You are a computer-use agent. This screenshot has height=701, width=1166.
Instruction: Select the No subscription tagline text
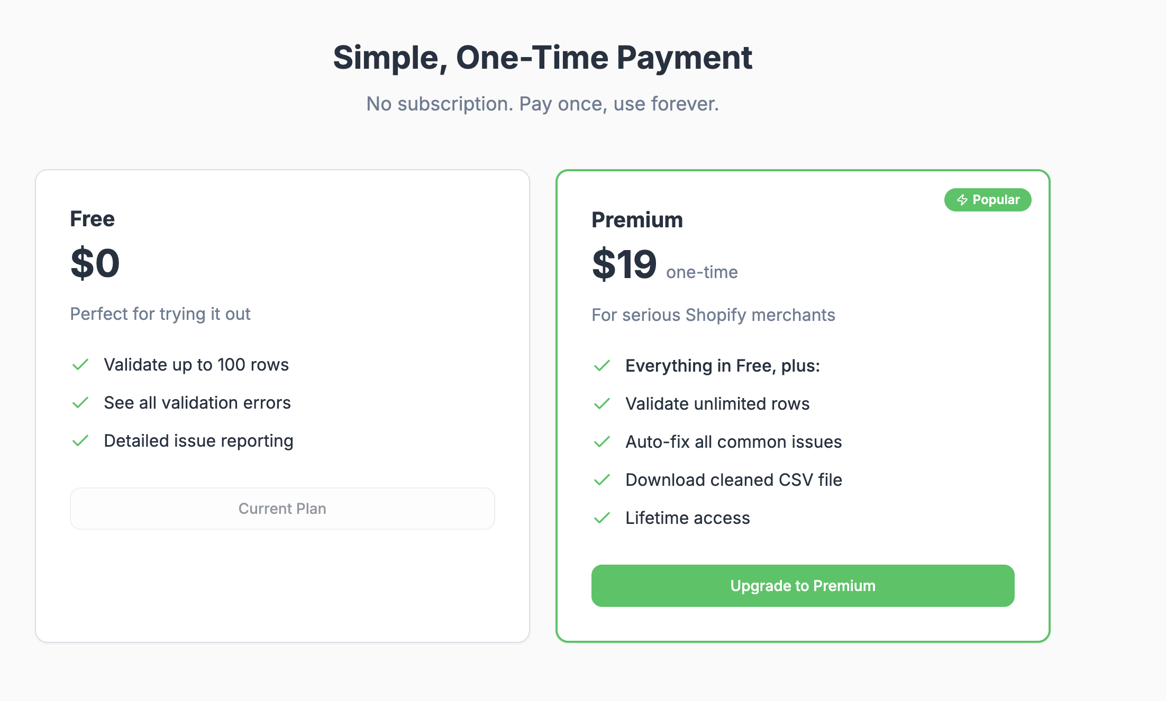click(543, 104)
